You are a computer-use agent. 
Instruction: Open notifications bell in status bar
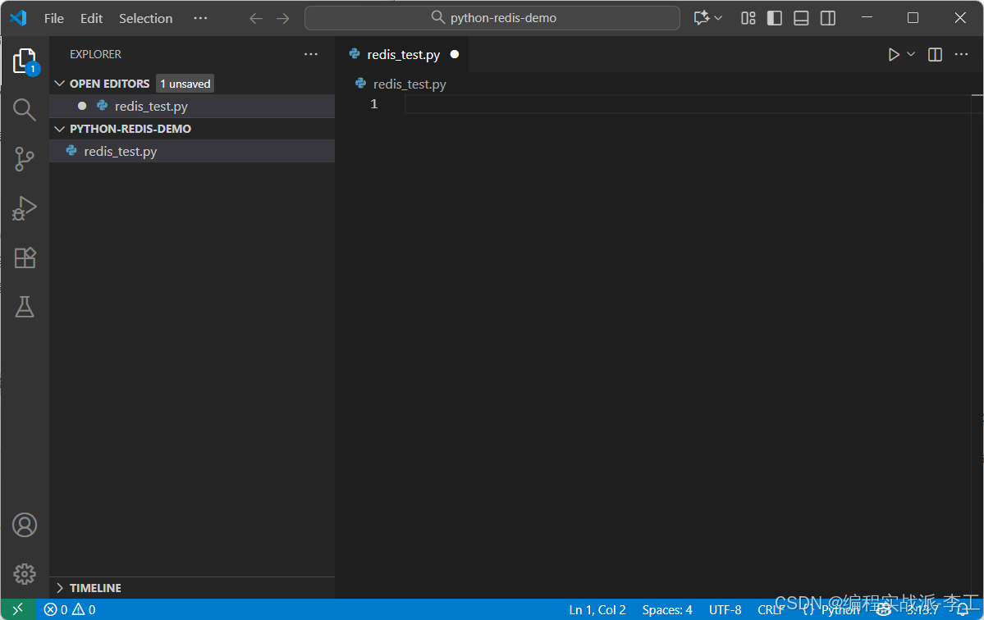click(963, 609)
